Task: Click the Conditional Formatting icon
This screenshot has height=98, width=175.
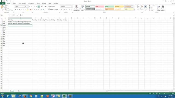Action: click(77, 7)
